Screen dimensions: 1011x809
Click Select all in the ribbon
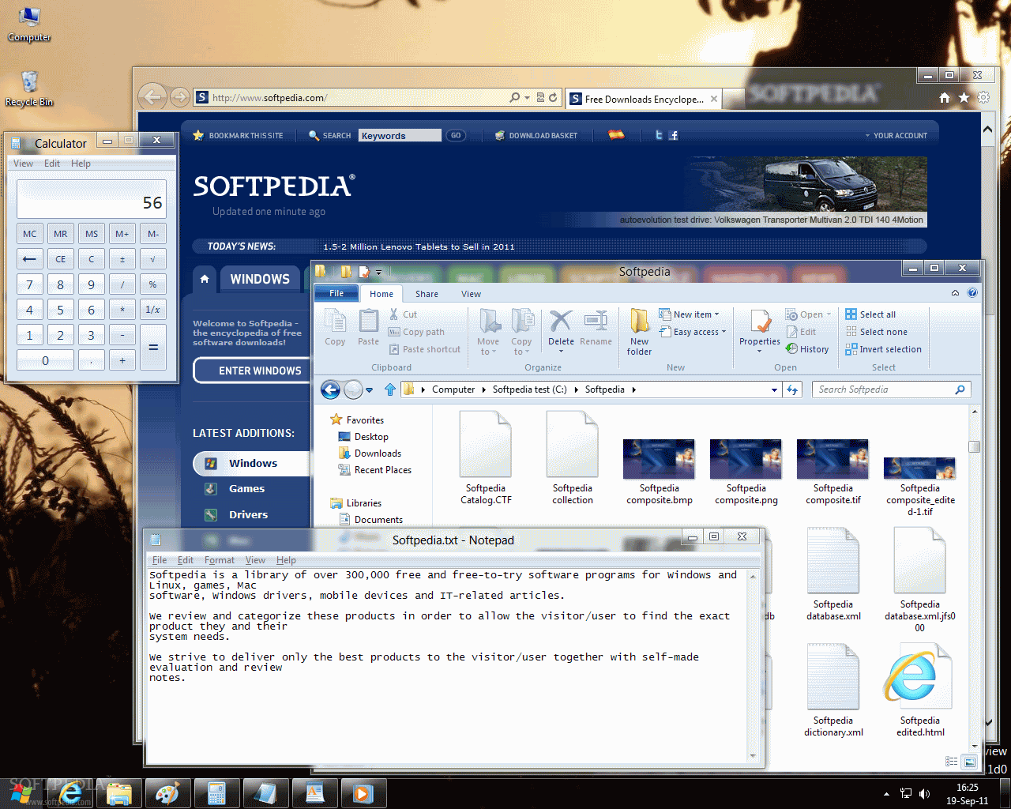pos(870,314)
